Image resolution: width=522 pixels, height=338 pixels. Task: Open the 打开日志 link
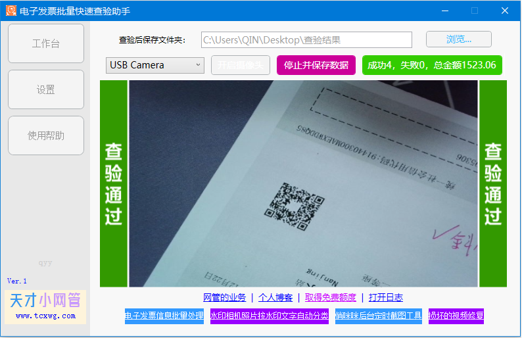coord(386,297)
